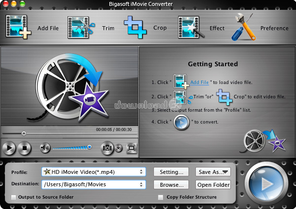Click blue convert icon in Getting Started step 4

[181, 123]
